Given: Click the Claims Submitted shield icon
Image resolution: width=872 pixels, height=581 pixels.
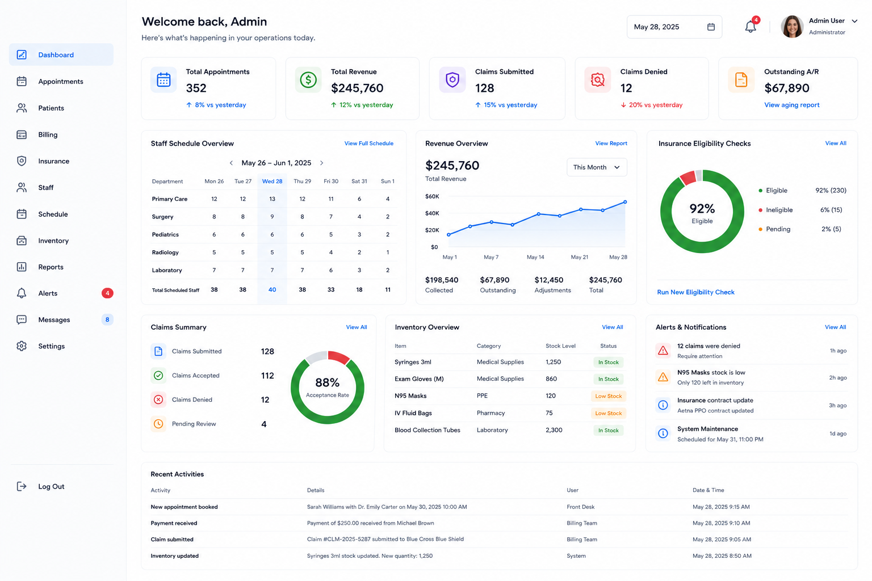Looking at the screenshot, I should pos(452,80).
